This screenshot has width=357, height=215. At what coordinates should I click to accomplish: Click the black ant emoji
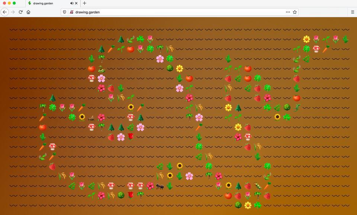[160, 186]
